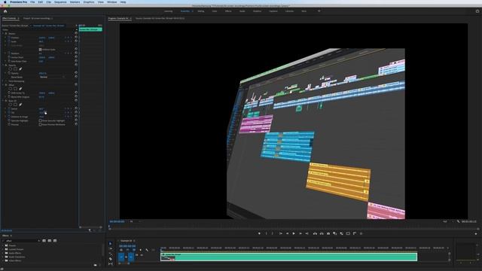Toggle animation stopwatch for Position
The height and width of the screenshot is (271, 482).
pyautogui.click(x=9, y=38)
